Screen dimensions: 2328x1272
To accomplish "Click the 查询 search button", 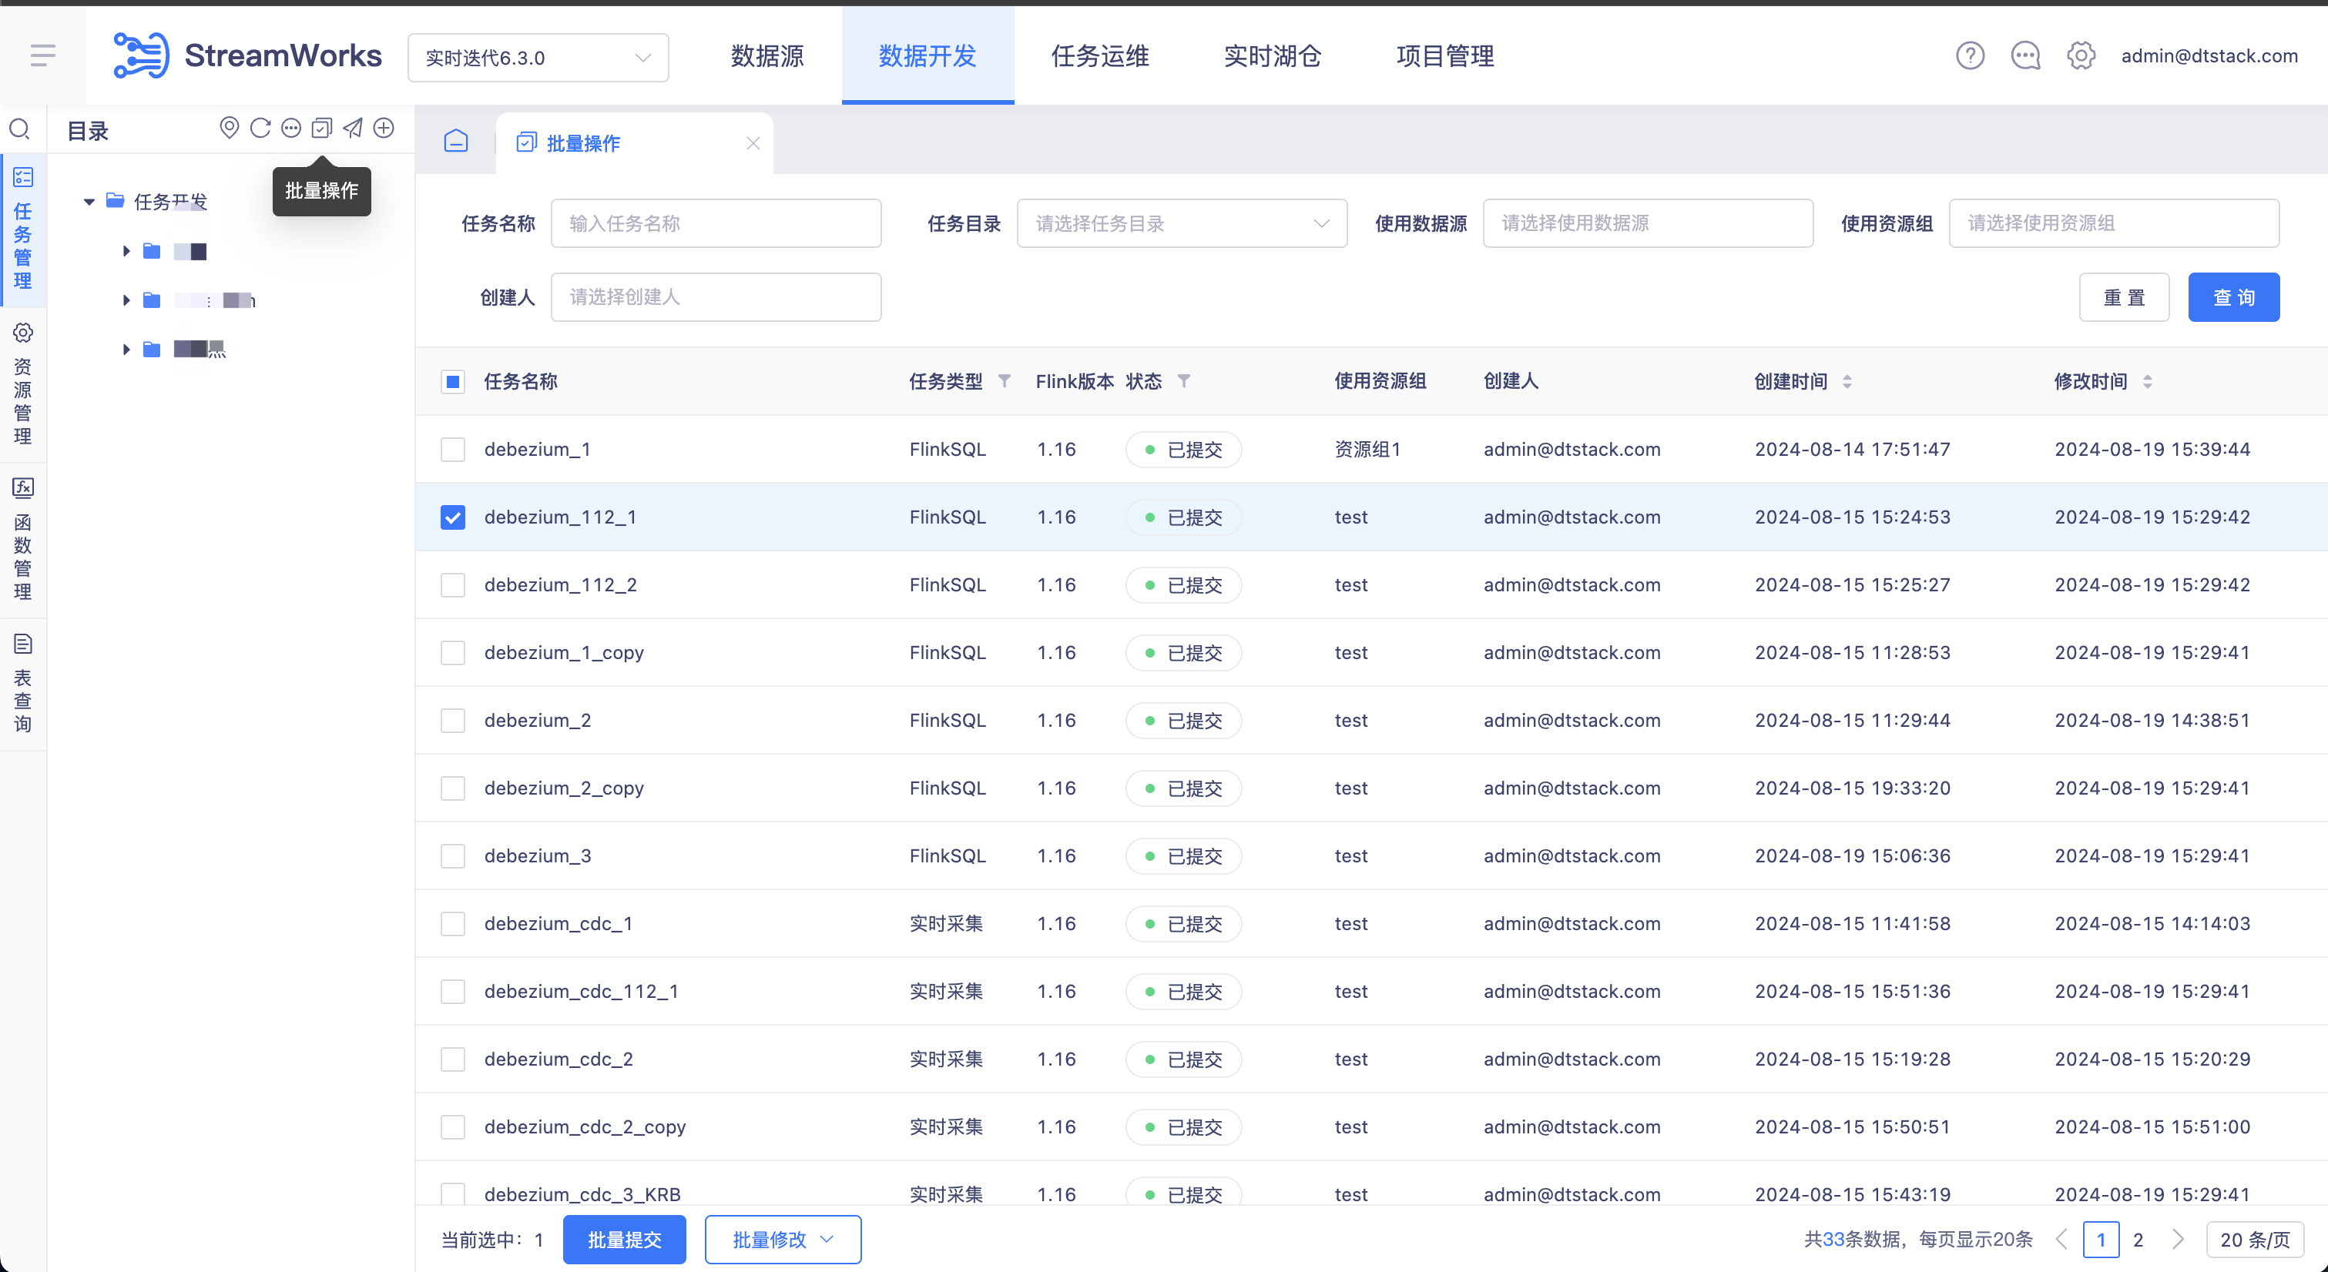I will 2233,296.
